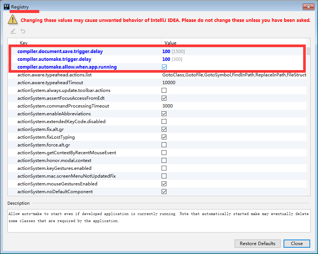318x254 pixels.
Task: Click the pencil edit icon in toolbar
Action: (13, 31)
